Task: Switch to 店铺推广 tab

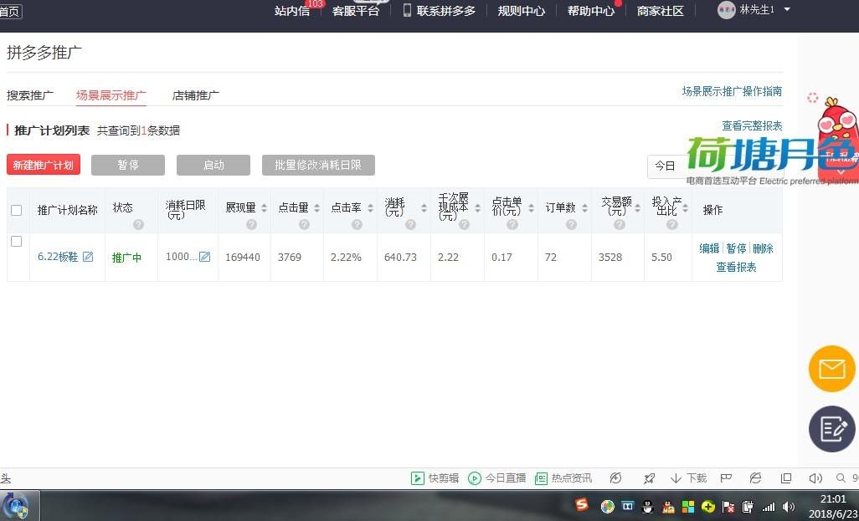Action: coord(196,95)
